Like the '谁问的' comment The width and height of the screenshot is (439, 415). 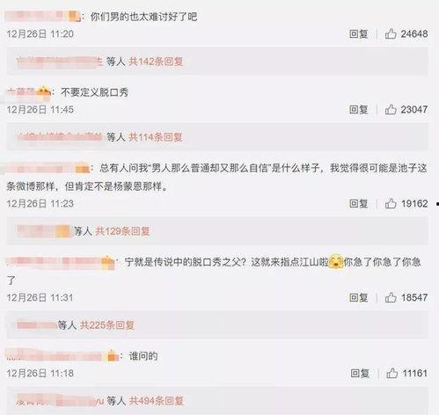391,373
